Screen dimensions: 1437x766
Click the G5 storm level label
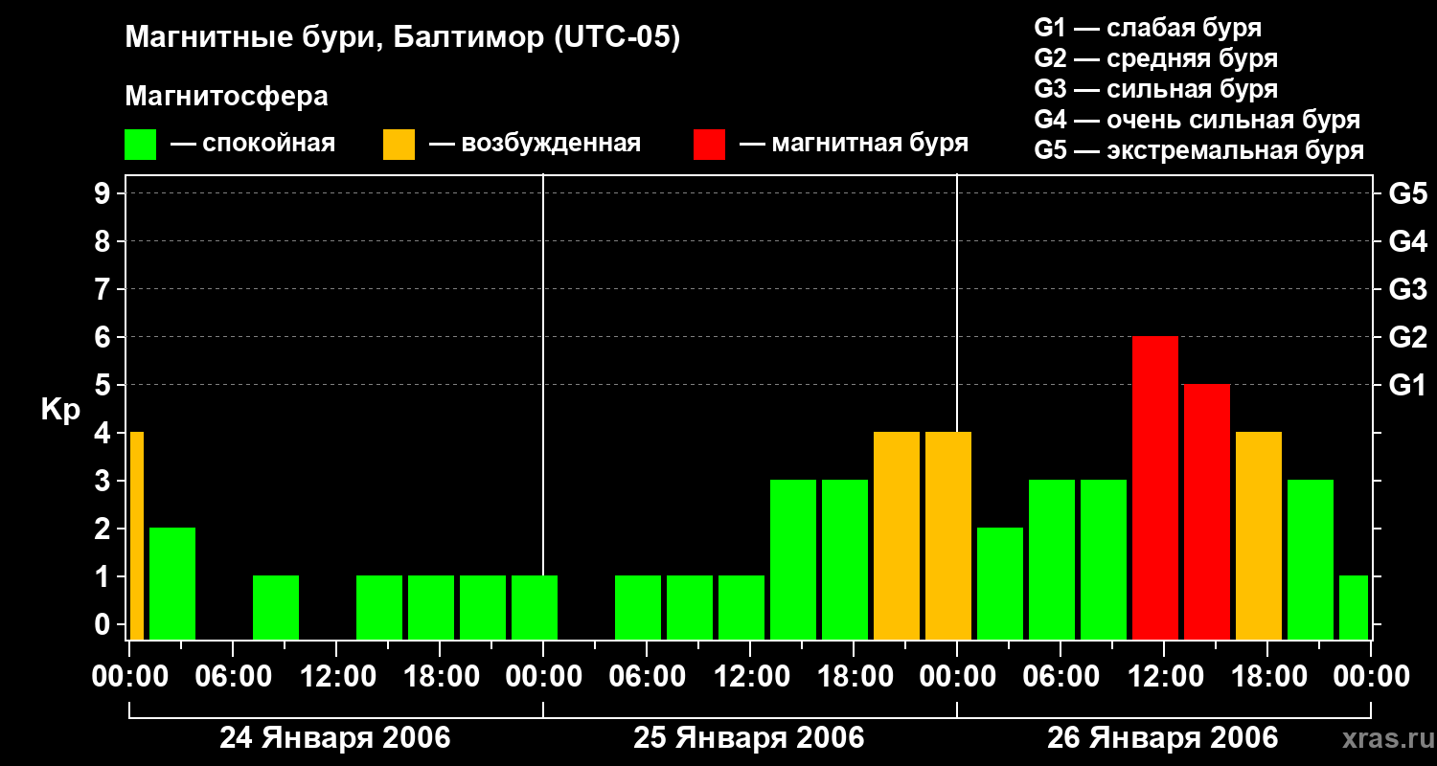[x=1407, y=193]
